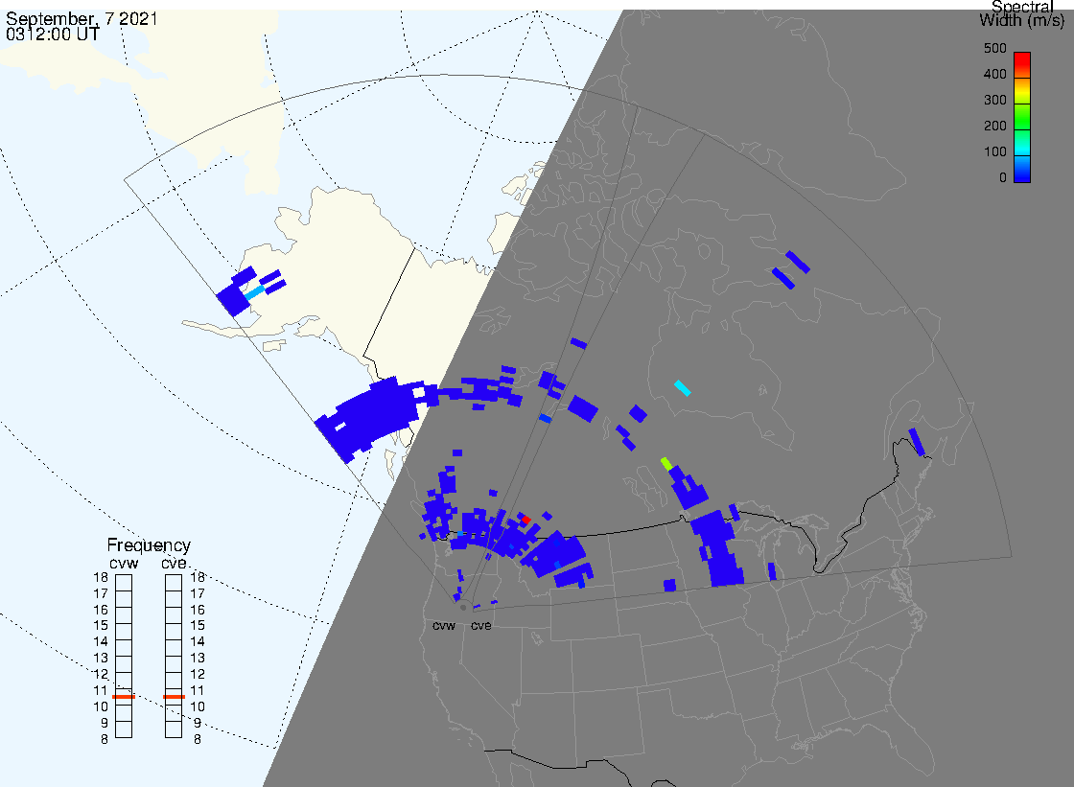The width and height of the screenshot is (1074, 787).
Task: Click the yellow-green scatter cell
Action: [x=665, y=464]
